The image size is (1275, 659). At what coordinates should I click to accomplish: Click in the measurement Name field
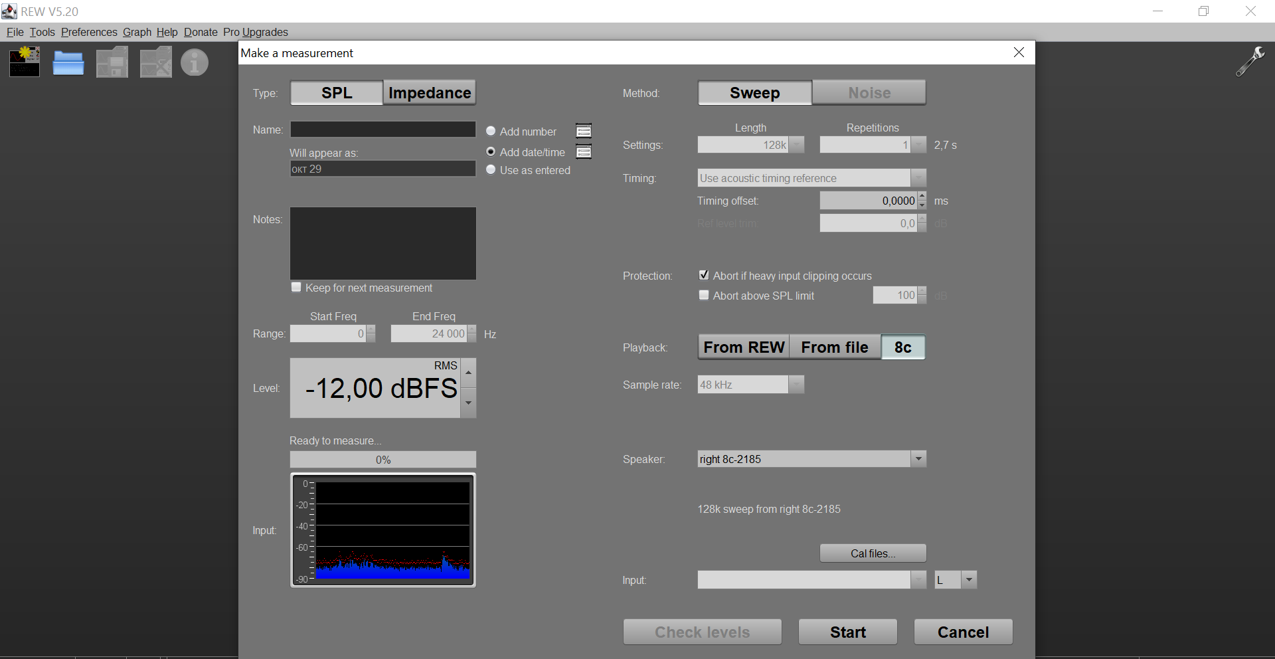pyautogui.click(x=382, y=130)
